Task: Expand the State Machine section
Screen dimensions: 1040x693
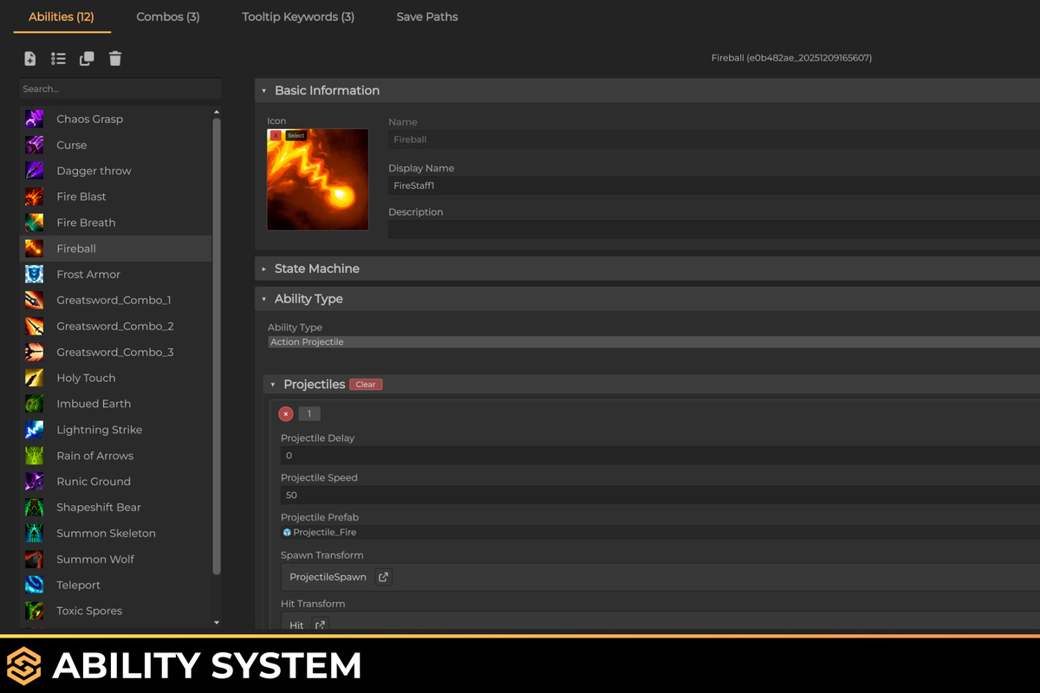Action: tap(263, 269)
